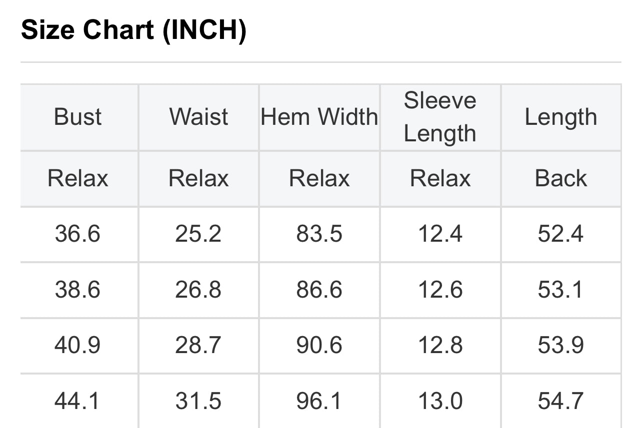This screenshot has height=428, width=642.
Task: Select waist value 28.7
Action: [198, 346]
